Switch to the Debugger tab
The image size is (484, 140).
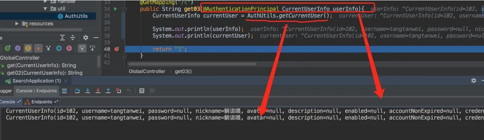(6, 90)
